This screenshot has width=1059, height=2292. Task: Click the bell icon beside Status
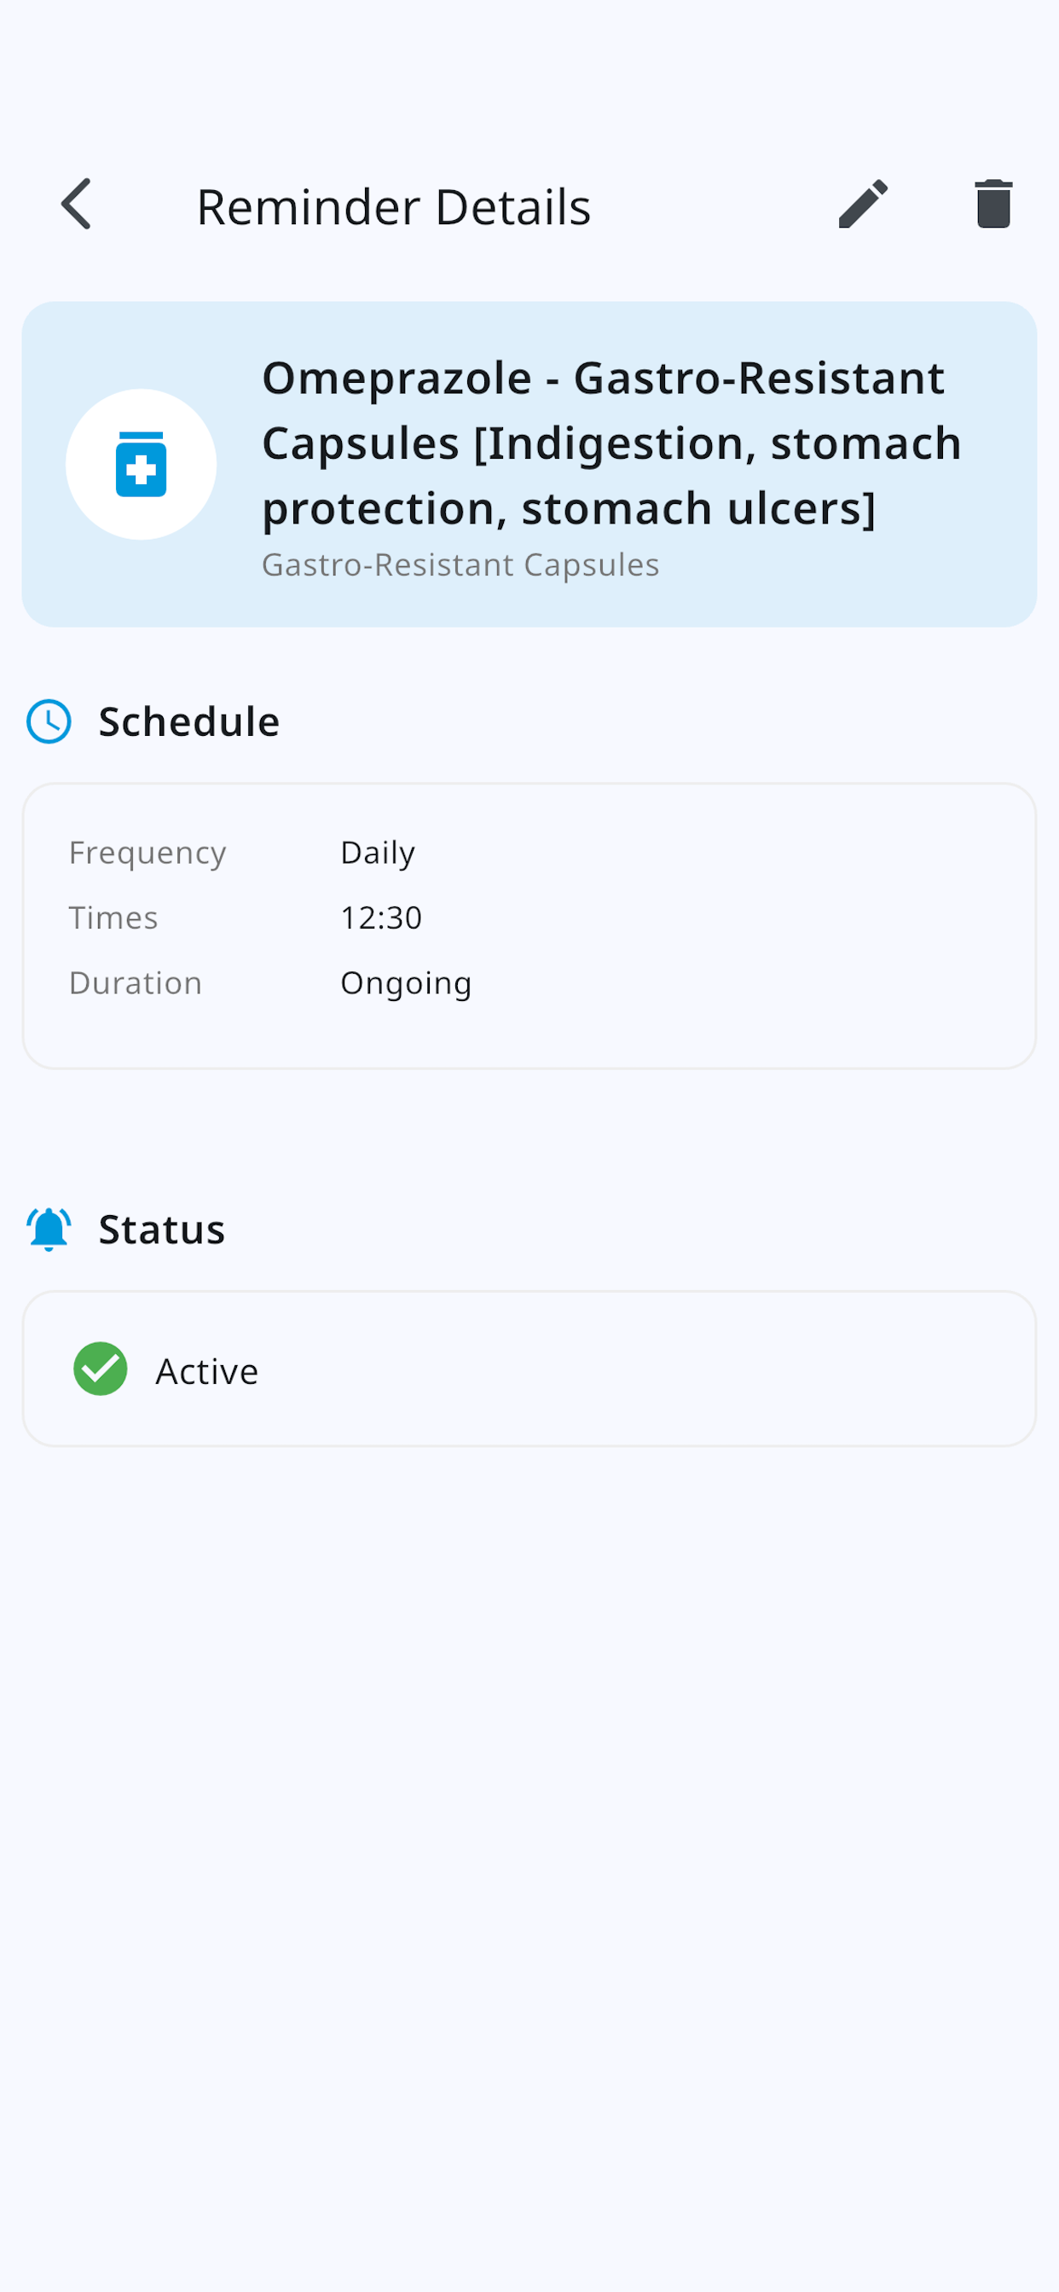49,1230
